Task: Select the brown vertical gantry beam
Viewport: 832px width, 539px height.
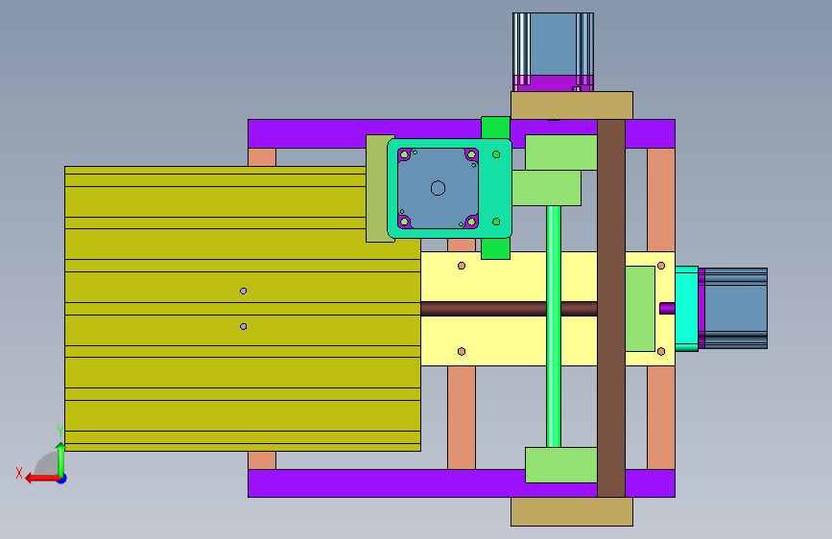Action: click(611, 308)
